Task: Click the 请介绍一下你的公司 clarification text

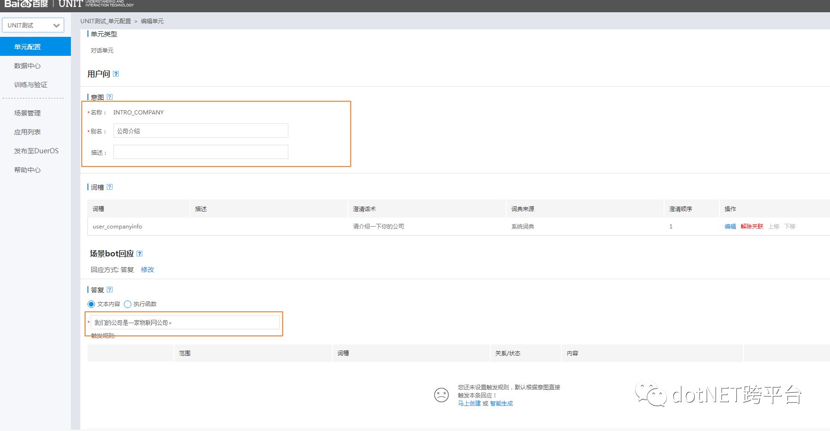Action: coord(379,227)
